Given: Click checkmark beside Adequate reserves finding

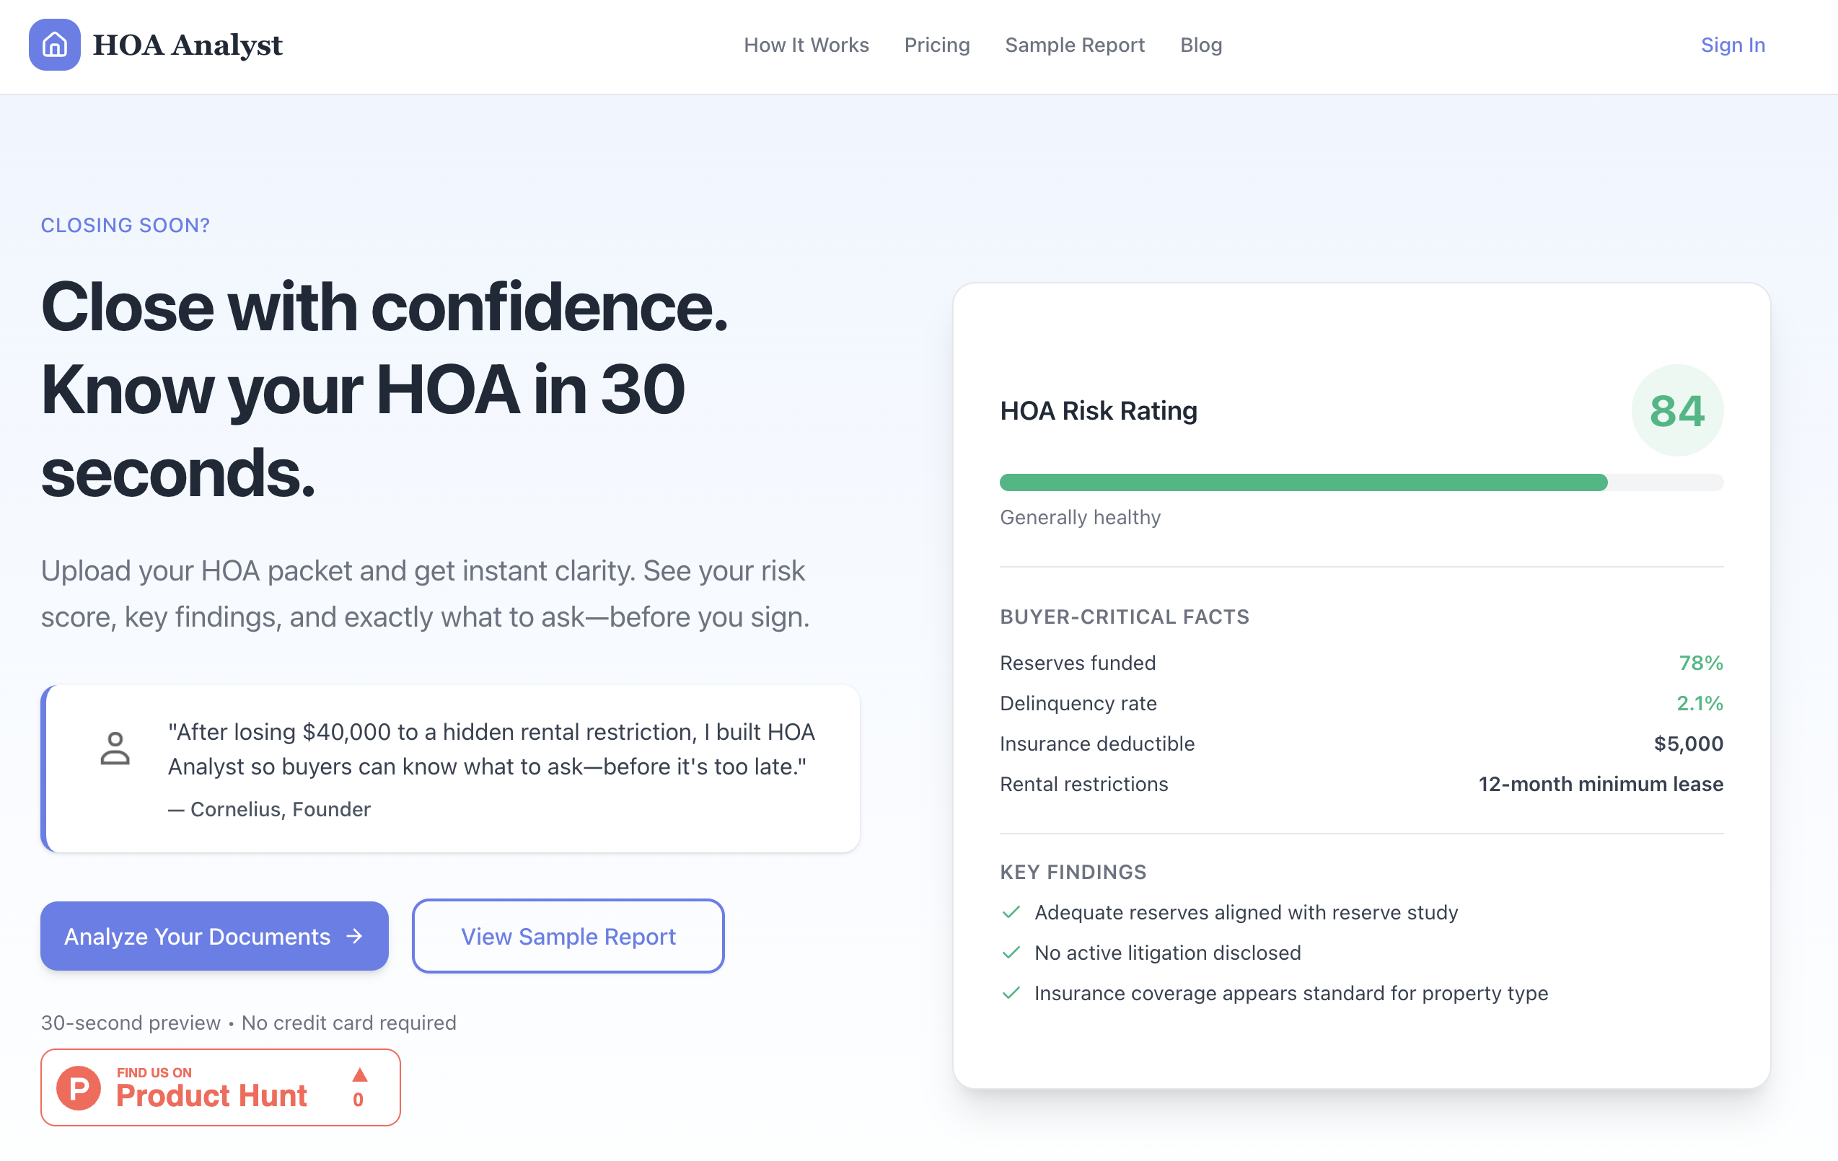Looking at the screenshot, I should coord(1011,912).
